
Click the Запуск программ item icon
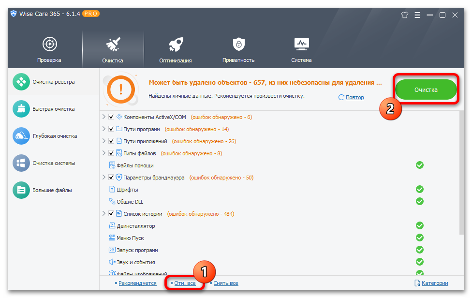[112, 250]
